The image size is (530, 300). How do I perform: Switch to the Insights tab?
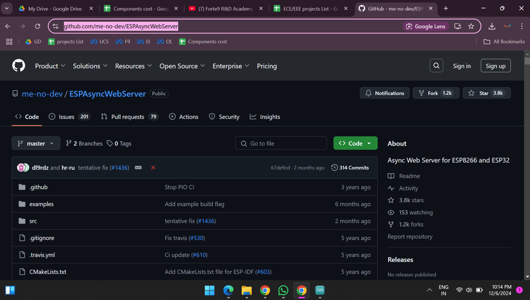pyautogui.click(x=264, y=117)
